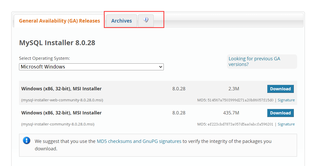Image resolution: width=328 pixels, height=166 pixels.
Task: Click the blue information icon in the notice box
Action: [x=26, y=141]
